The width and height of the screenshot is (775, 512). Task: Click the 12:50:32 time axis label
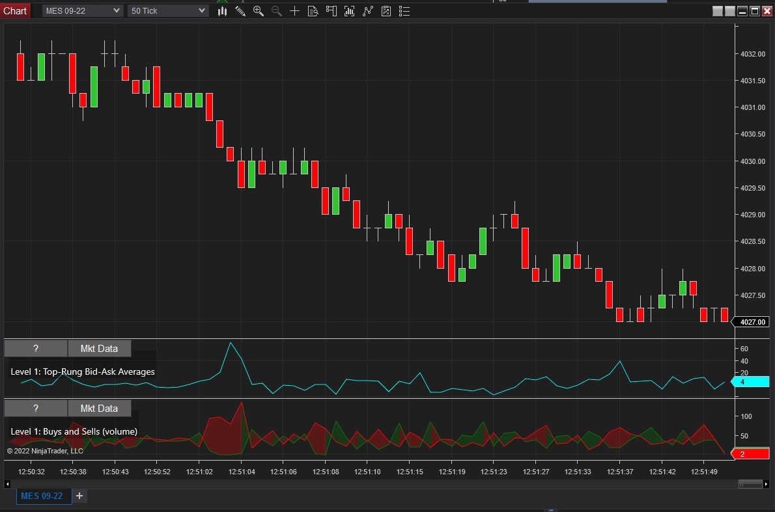(31, 472)
